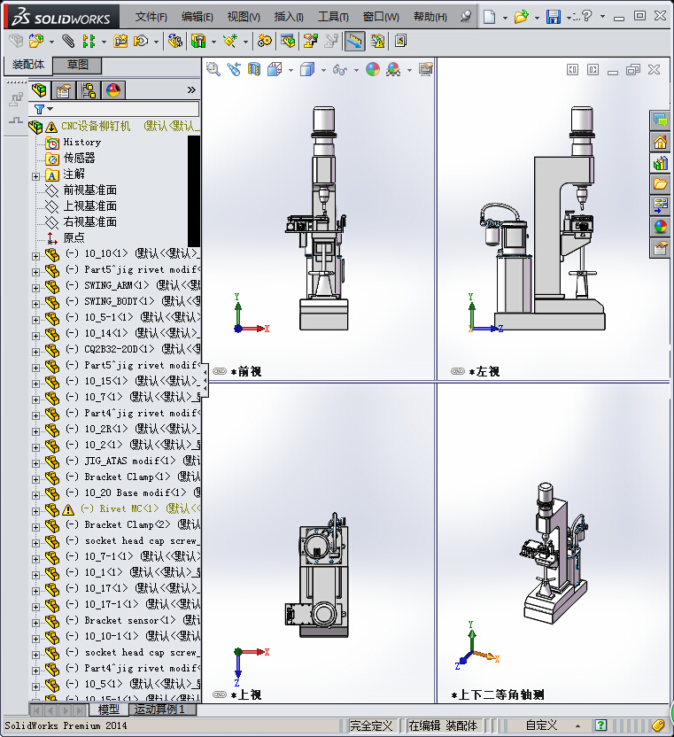This screenshot has height=737, width=674.
Task: Open the 窗口(W) menu
Action: [x=381, y=17]
